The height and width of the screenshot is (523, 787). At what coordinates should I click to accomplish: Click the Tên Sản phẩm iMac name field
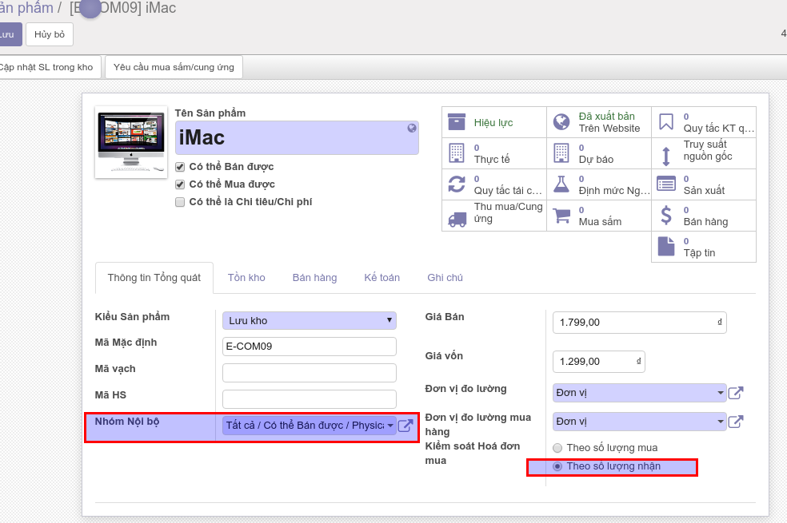point(297,138)
